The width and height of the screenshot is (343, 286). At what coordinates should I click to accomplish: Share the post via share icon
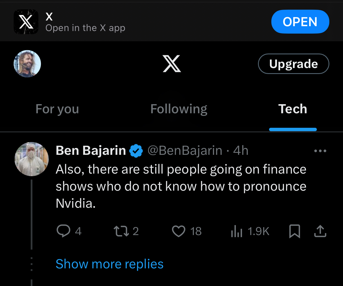point(320,231)
